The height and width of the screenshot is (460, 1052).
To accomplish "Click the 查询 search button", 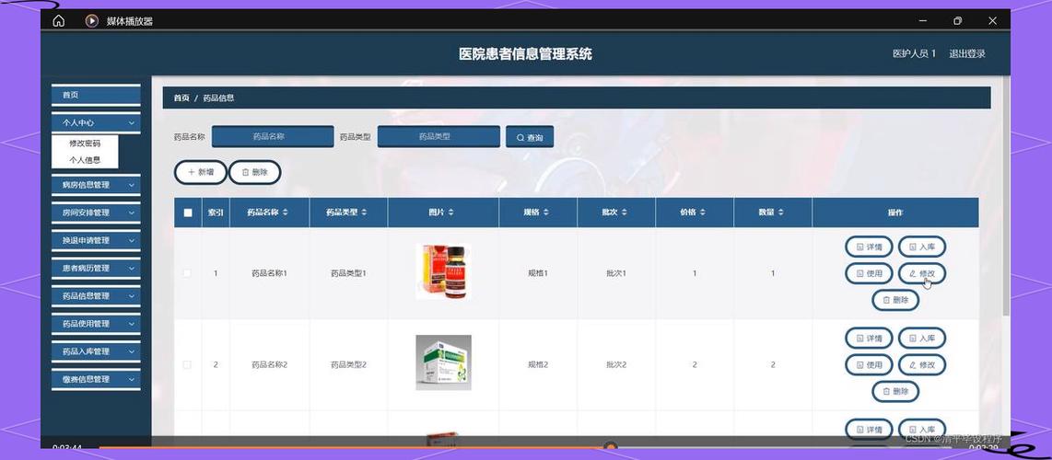I will (530, 137).
